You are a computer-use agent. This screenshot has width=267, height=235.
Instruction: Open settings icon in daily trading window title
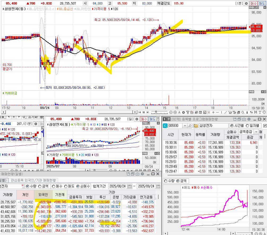point(142,174)
